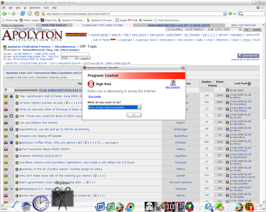The height and width of the screenshot is (212, 266).
Task: Click the Alert Assistant icon in Norton dialog
Action: pyautogui.click(x=173, y=83)
